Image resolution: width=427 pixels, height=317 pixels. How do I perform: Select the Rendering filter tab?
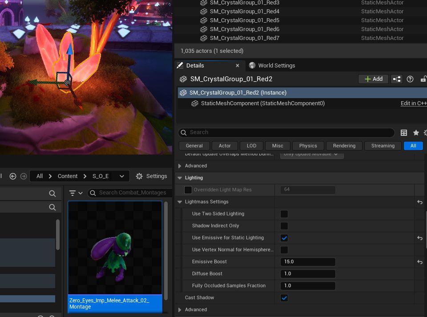click(344, 146)
